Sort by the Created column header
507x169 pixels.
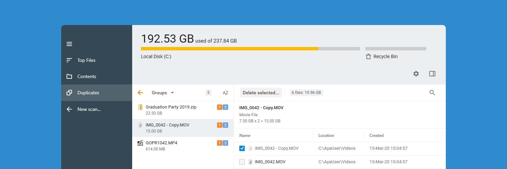(377, 136)
